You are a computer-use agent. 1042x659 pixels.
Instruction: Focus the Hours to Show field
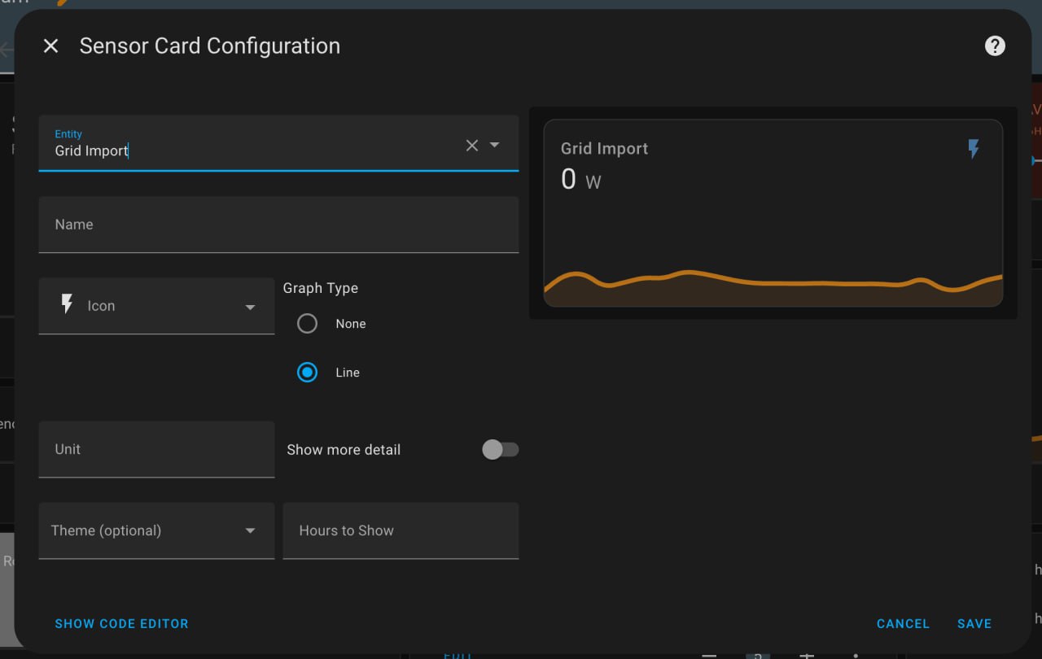(401, 530)
